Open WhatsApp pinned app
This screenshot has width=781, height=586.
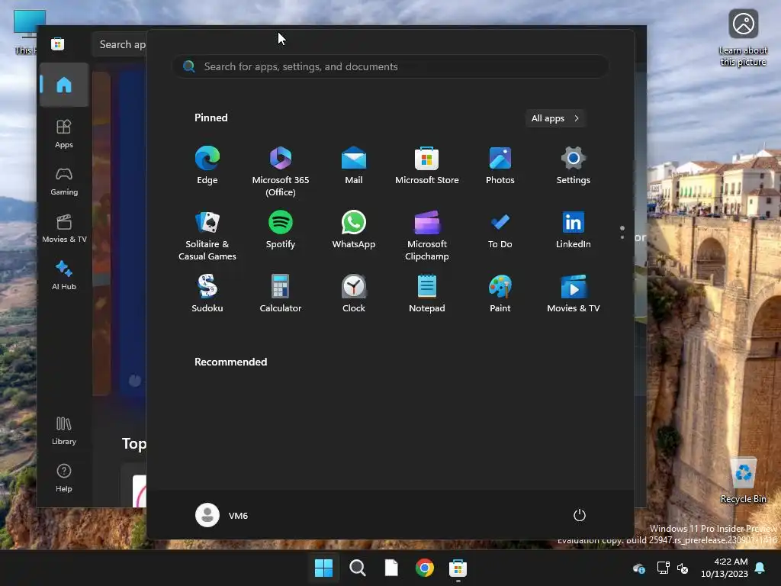click(x=354, y=230)
